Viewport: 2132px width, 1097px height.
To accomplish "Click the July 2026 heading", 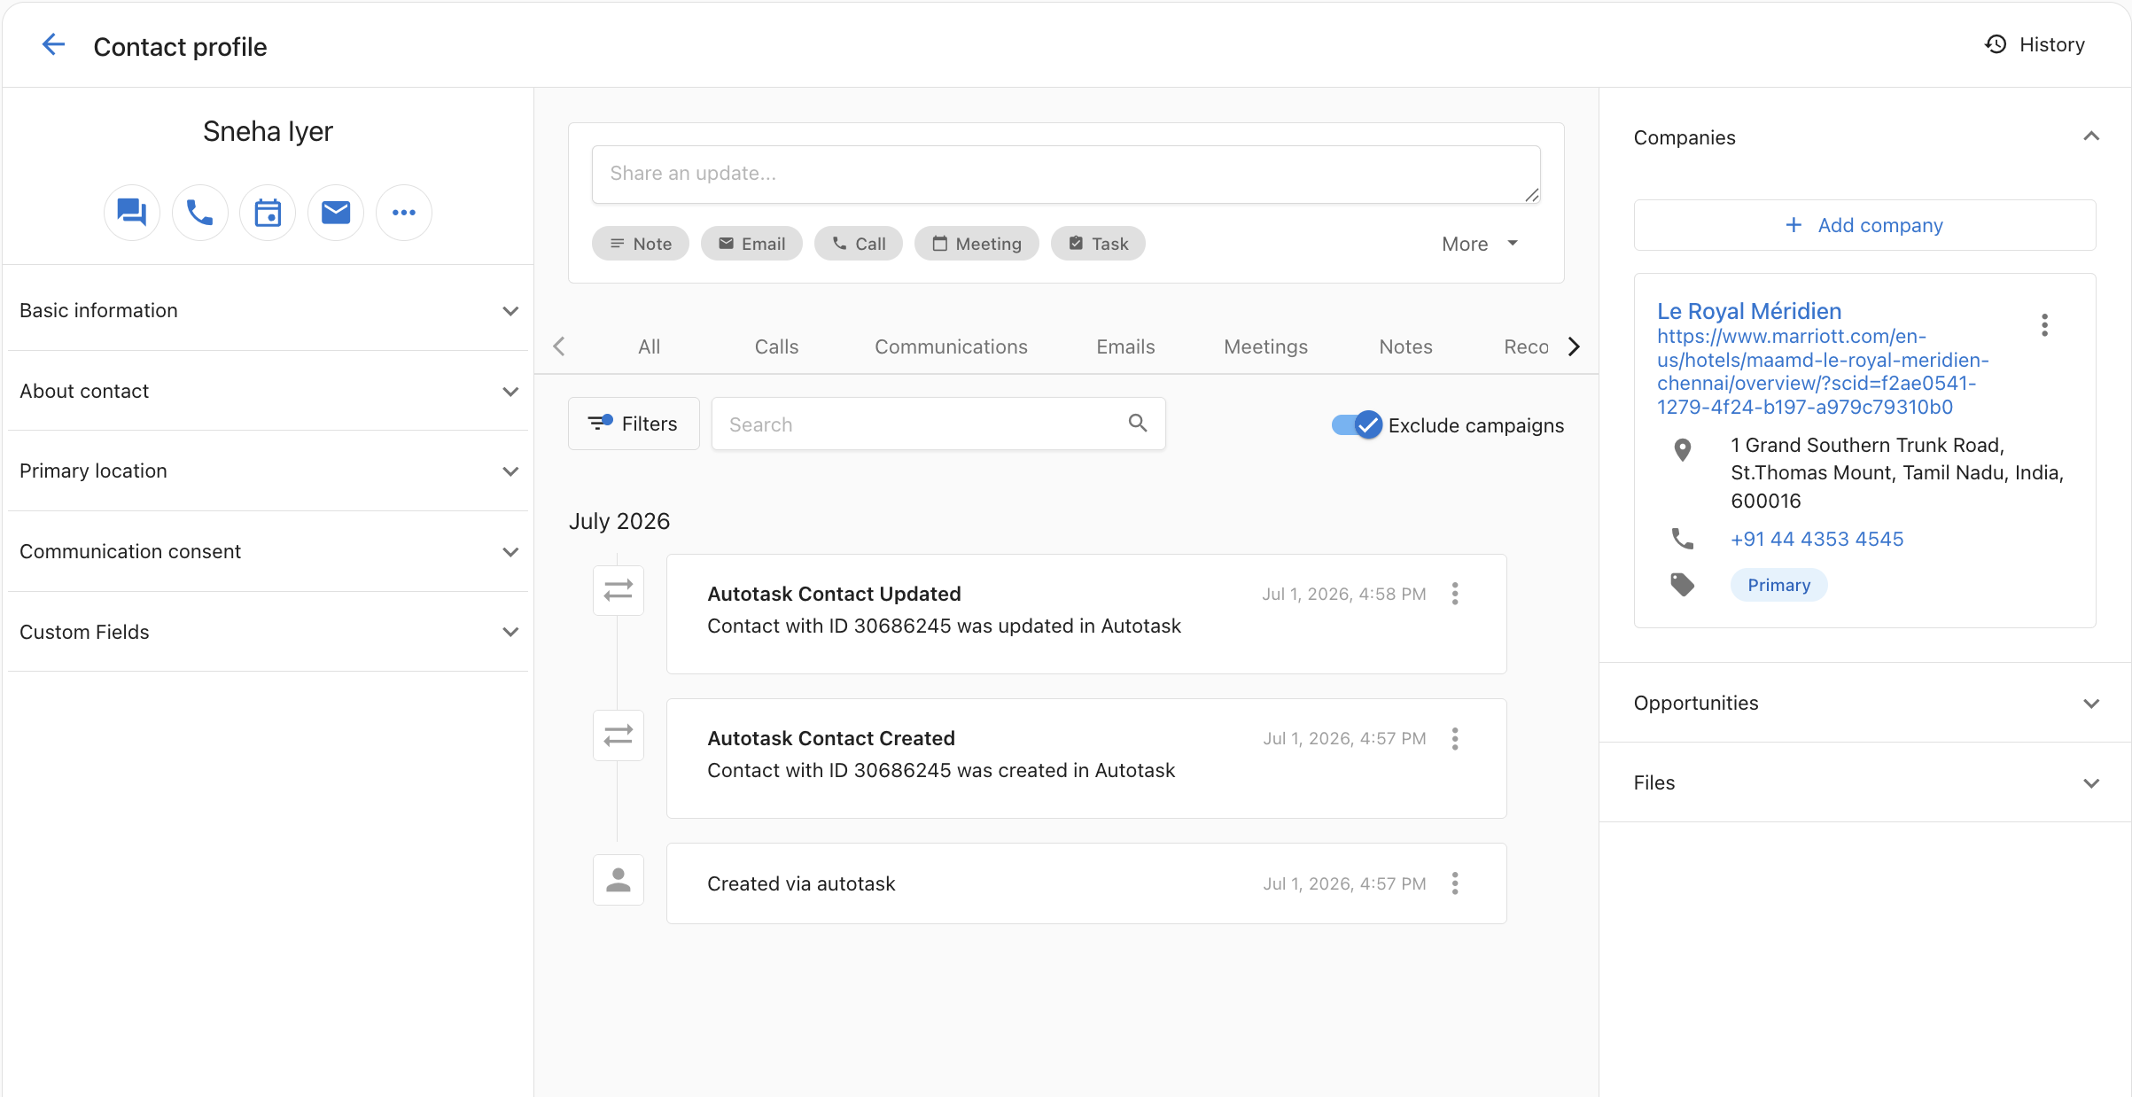I will pos(619,521).
